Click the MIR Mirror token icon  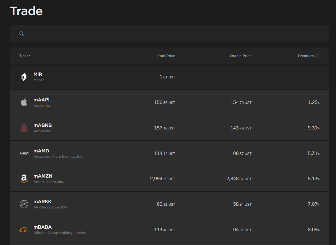click(24, 77)
